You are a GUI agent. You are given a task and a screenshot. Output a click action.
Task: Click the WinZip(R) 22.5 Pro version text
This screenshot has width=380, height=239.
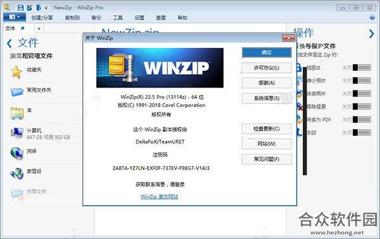[x=162, y=97]
